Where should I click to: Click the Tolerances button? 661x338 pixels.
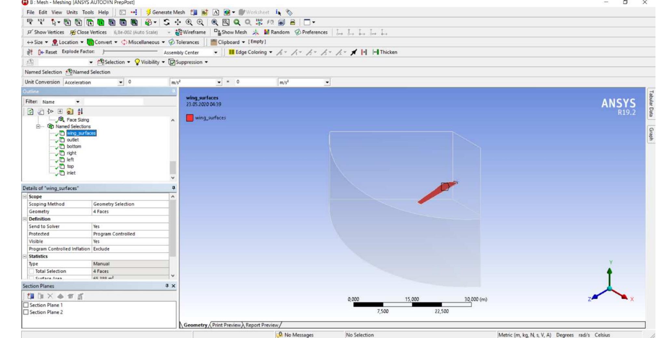[x=184, y=42]
